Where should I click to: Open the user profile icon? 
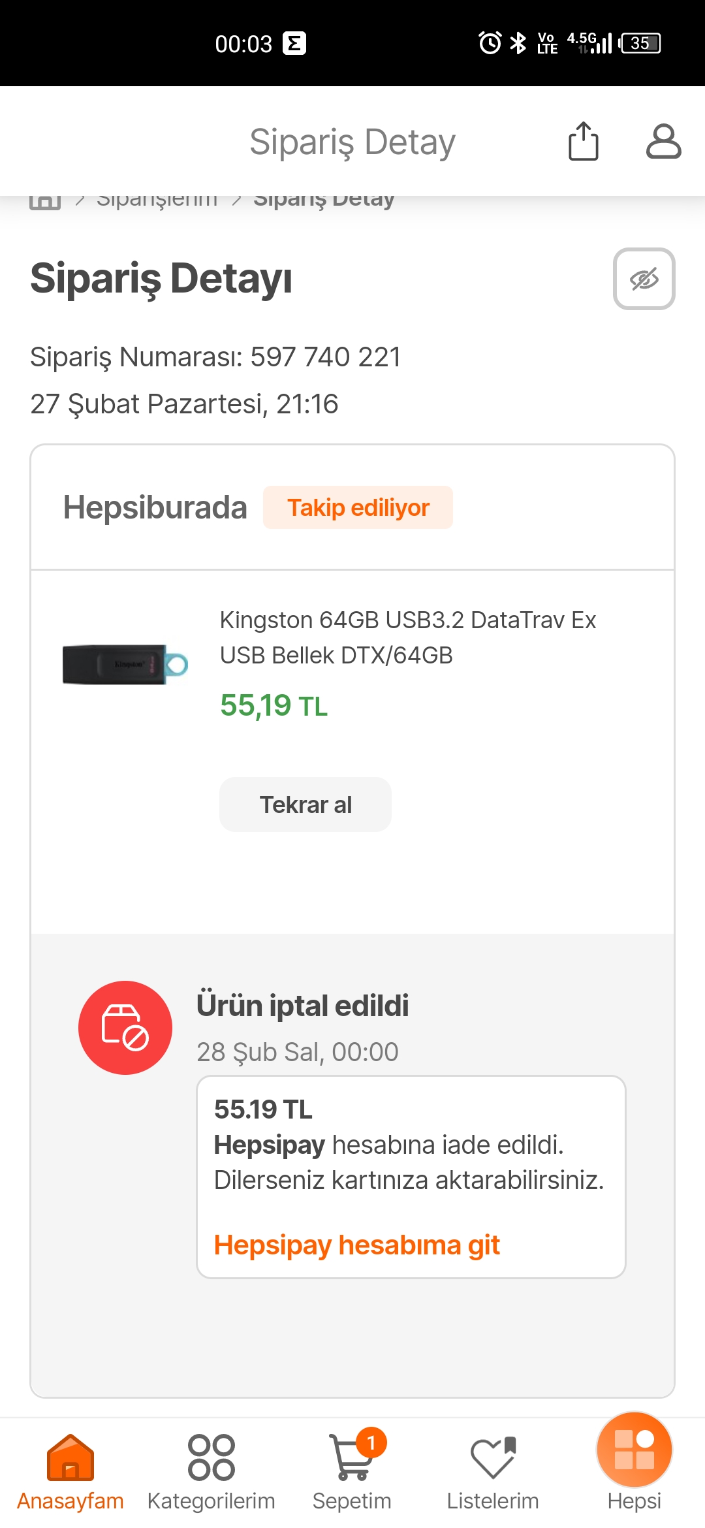coord(663,141)
